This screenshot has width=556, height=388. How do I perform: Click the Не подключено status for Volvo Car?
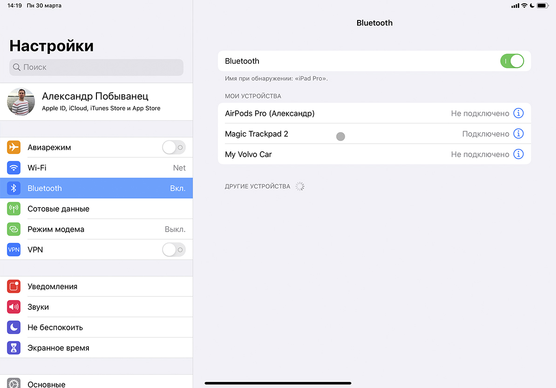pos(480,154)
